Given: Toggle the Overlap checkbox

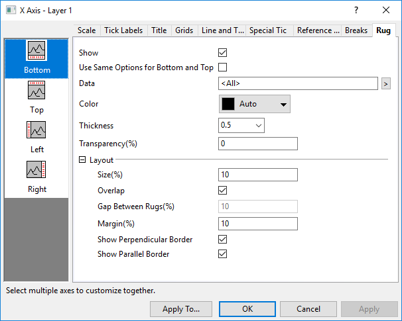Looking at the screenshot, I should point(223,190).
